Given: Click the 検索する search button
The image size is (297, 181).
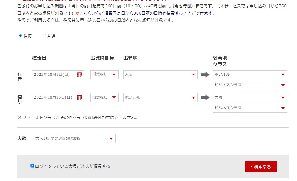Looking at the screenshot, I should (261, 166).
